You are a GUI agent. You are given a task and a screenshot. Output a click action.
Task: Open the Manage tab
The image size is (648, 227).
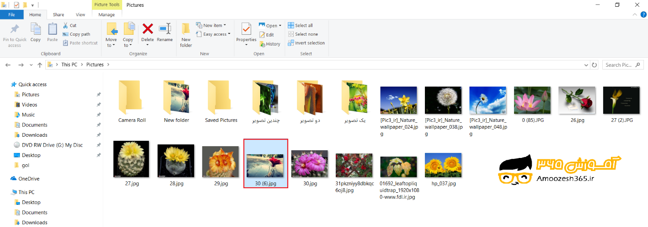(x=107, y=15)
